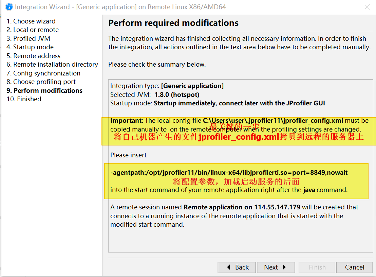Select step '8. Choose profiling port'
376x277 pixels.
pyautogui.click(x=41, y=82)
